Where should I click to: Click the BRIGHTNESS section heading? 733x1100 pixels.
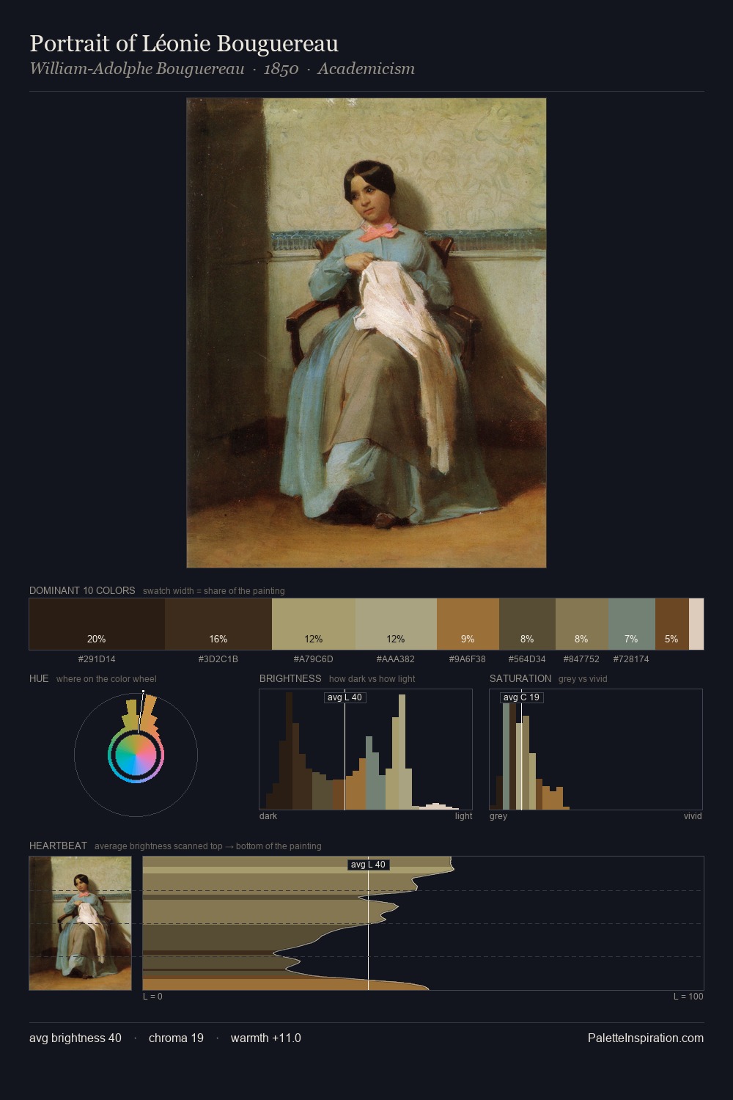pyautogui.click(x=290, y=678)
